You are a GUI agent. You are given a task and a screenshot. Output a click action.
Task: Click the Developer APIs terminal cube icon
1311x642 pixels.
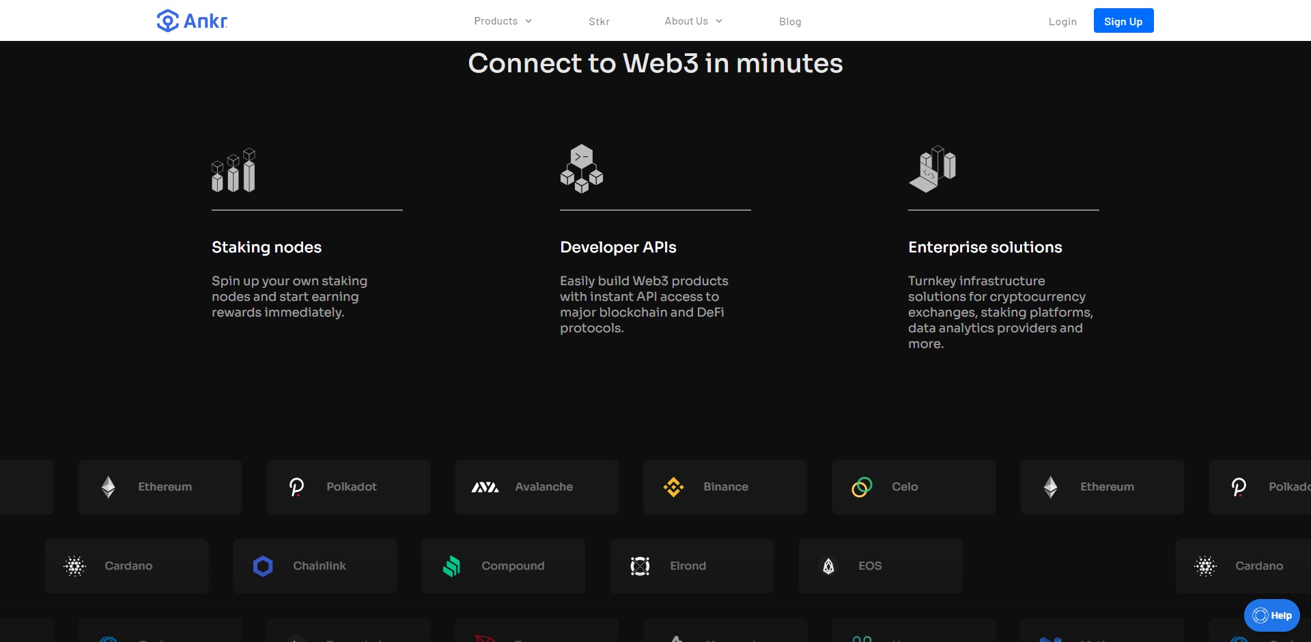pos(581,169)
